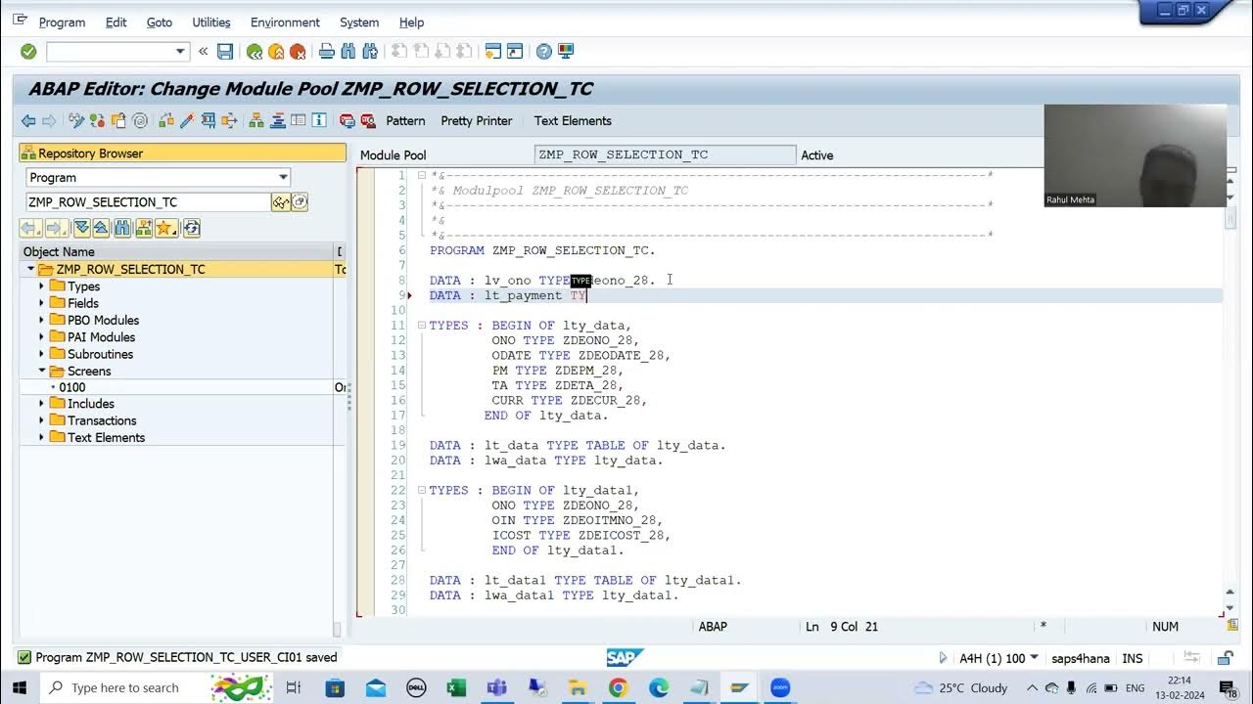Collapse the Screens folder
Image resolution: width=1253 pixels, height=704 pixels.
[x=42, y=371]
